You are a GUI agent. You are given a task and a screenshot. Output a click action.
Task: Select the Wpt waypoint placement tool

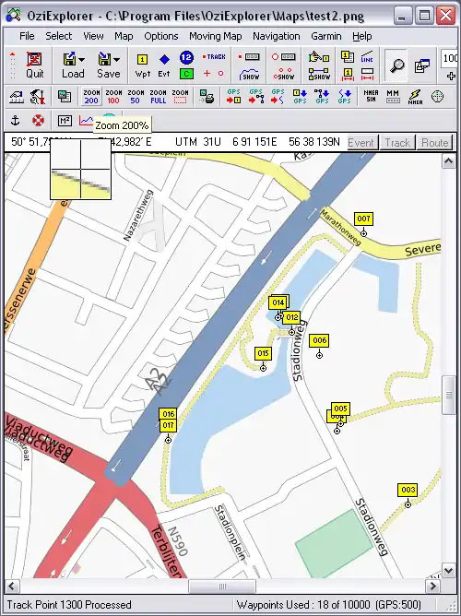(x=142, y=65)
